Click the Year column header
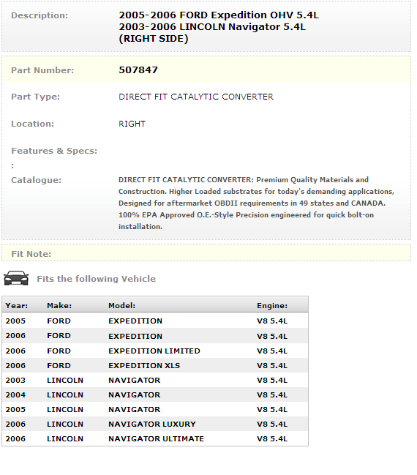The width and height of the screenshot is (417, 475). click(x=16, y=305)
